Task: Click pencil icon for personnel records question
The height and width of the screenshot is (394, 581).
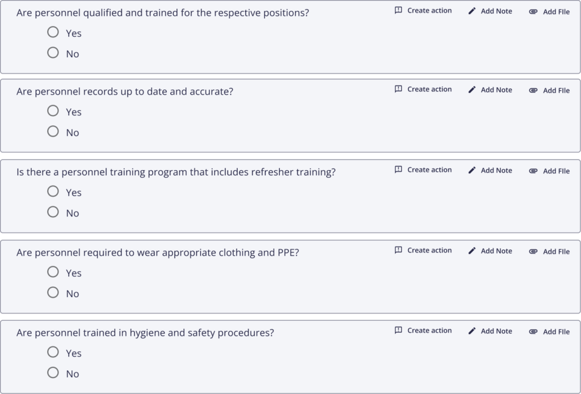Action: [471, 90]
